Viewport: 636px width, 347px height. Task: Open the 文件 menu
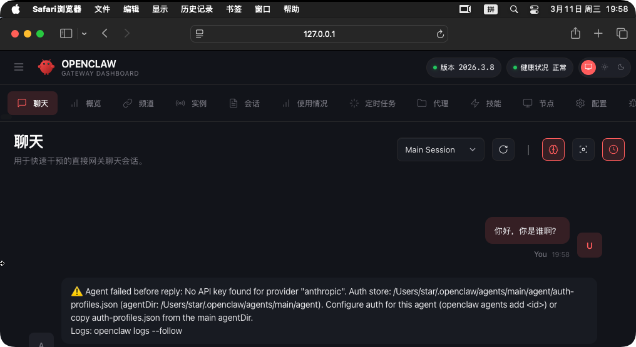pos(102,9)
